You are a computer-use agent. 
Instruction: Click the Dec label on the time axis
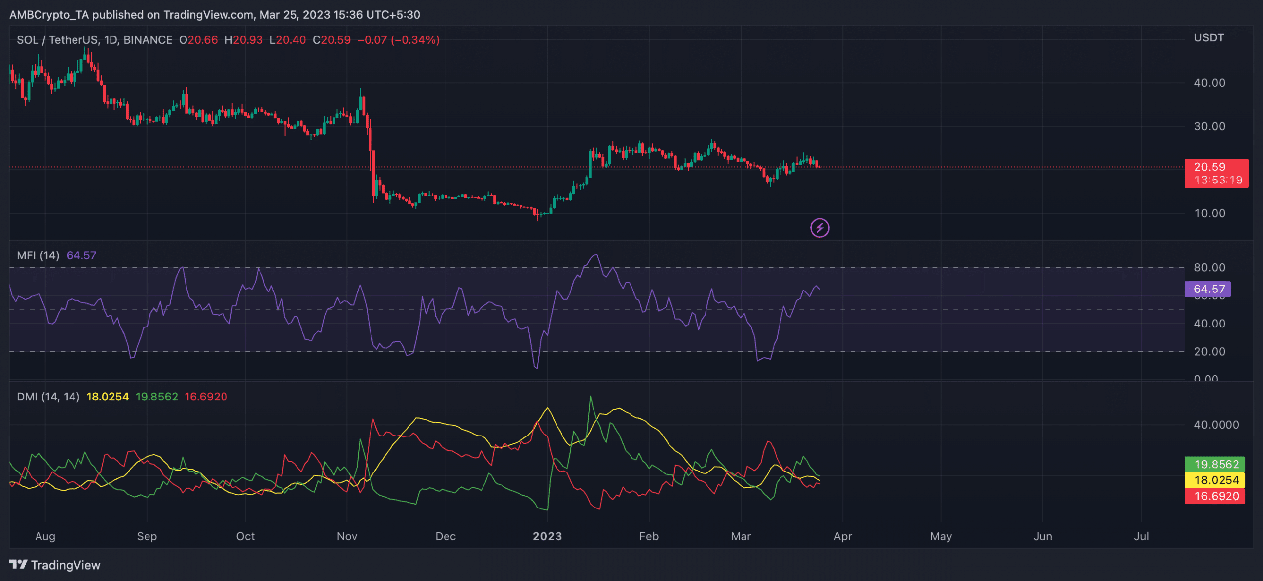446,536
